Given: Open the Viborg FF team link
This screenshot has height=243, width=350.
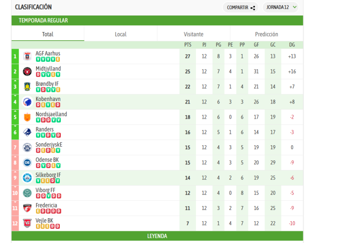Looking at the screenshot, I should tap(45, 190).
